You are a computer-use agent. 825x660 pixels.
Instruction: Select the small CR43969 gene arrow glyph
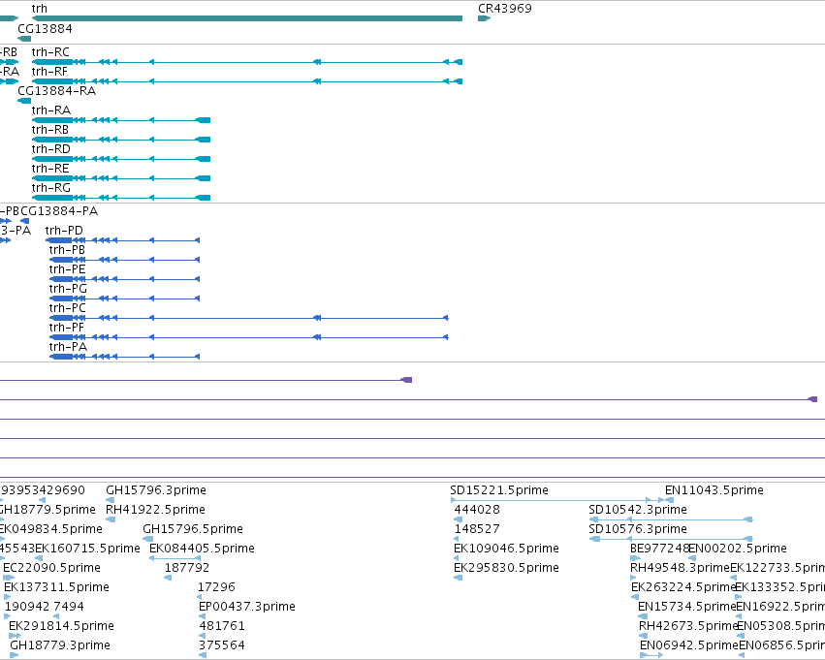coord(484,18)
